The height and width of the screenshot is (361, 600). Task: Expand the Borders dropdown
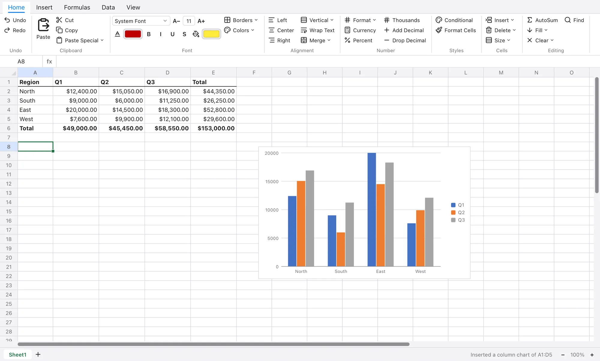click(241, 20)
